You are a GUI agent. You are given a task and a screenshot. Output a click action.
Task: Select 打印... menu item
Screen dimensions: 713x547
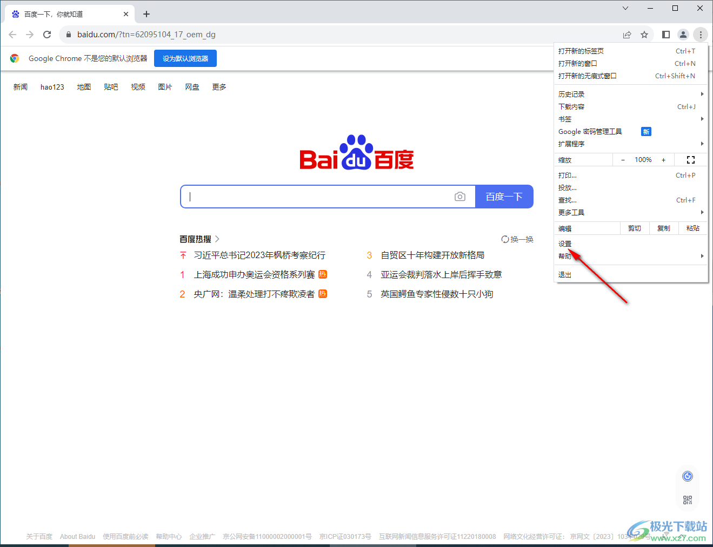click(631, 175)
